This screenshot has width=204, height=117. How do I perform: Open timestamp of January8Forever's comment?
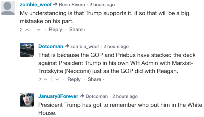125,96
